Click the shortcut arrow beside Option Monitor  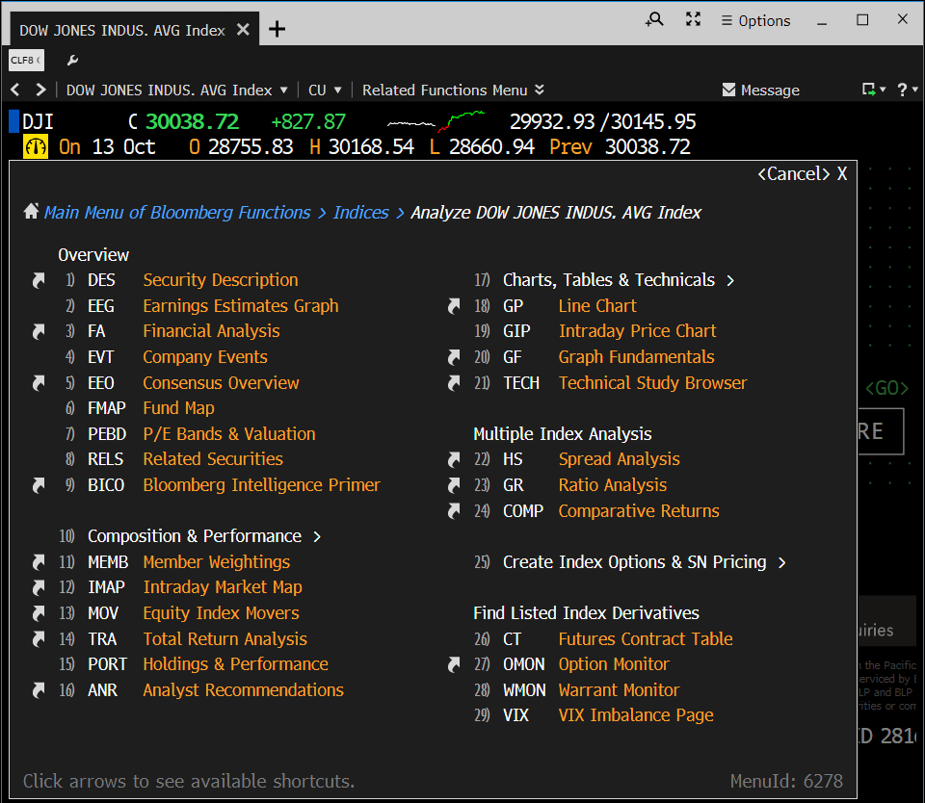click(453, 664)
